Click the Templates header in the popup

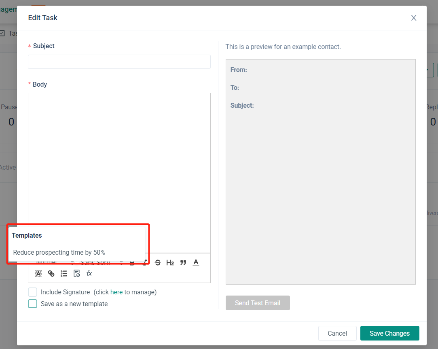27,235
